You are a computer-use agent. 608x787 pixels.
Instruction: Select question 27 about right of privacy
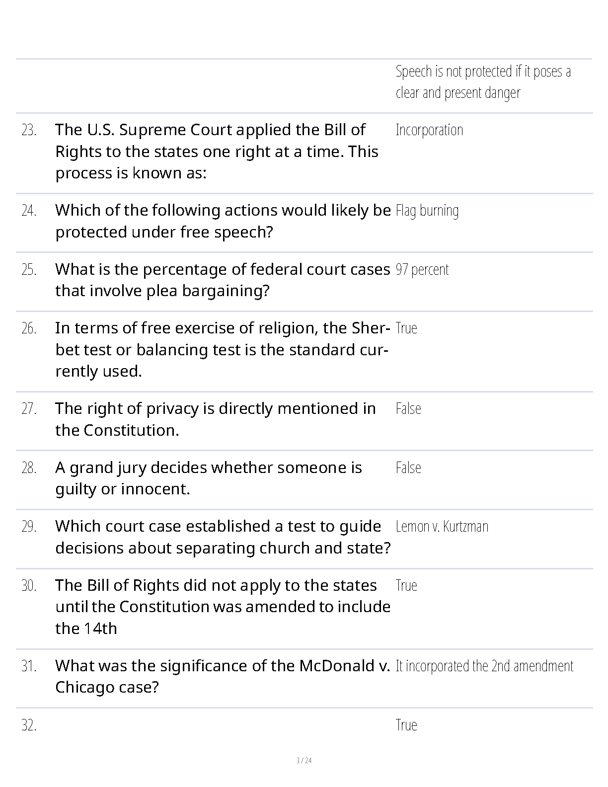(x=216, y=419)
